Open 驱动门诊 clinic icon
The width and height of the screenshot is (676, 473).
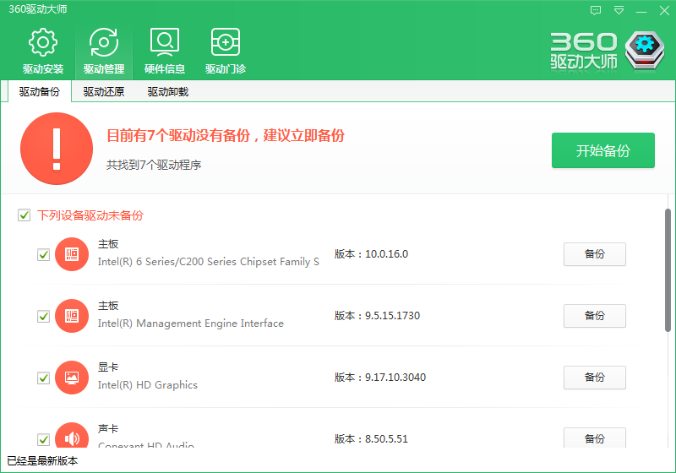tap(226, 42)
